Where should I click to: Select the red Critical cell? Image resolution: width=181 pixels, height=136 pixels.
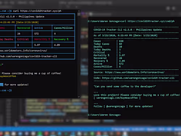(x=24, y=39)
